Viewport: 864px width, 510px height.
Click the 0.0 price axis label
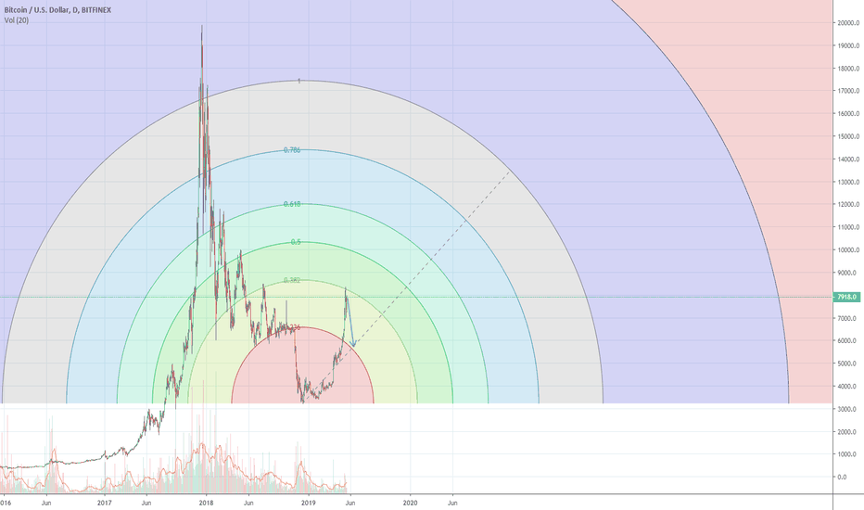point(842,477)
